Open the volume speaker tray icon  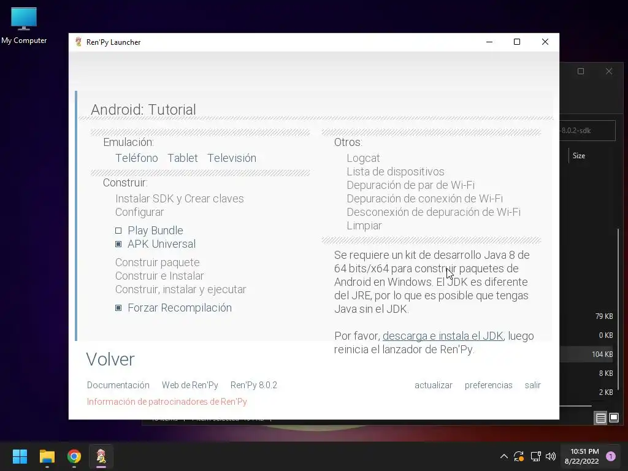click(551, 456)
